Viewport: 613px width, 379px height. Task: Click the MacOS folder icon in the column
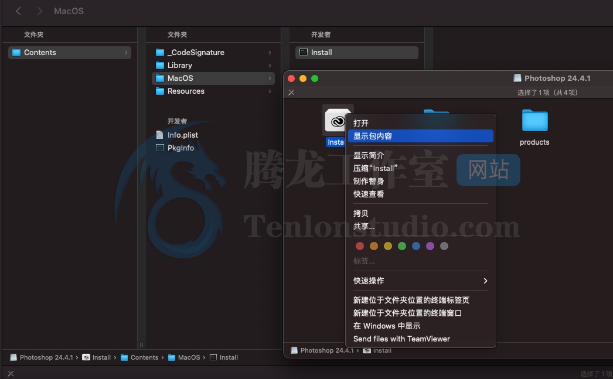click(160, 78)
